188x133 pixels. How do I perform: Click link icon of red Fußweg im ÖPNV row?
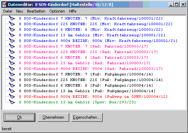click(x=12, y=96)
